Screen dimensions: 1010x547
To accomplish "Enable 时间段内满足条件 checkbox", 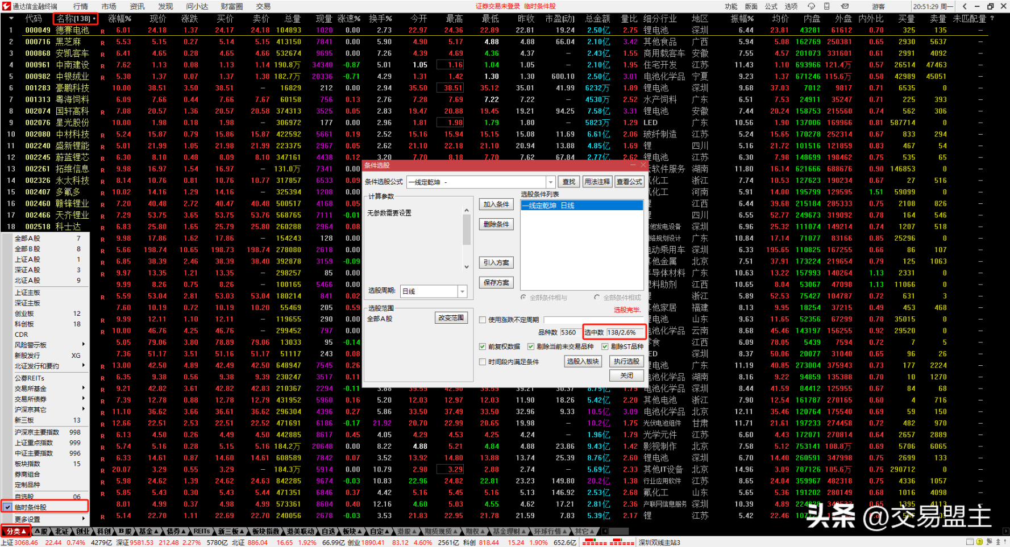I will pos(483,362).
